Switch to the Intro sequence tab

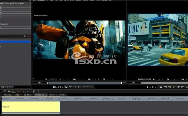[x=52, y=95]
